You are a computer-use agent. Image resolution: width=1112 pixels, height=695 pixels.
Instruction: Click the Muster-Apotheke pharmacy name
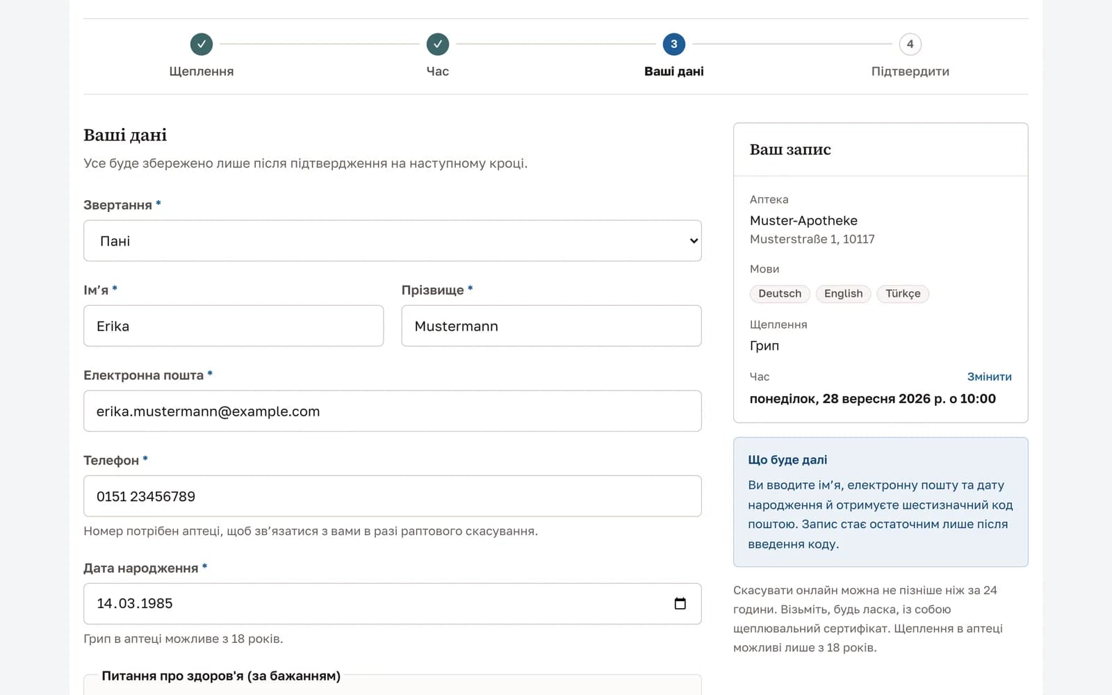tap(803, 220)
